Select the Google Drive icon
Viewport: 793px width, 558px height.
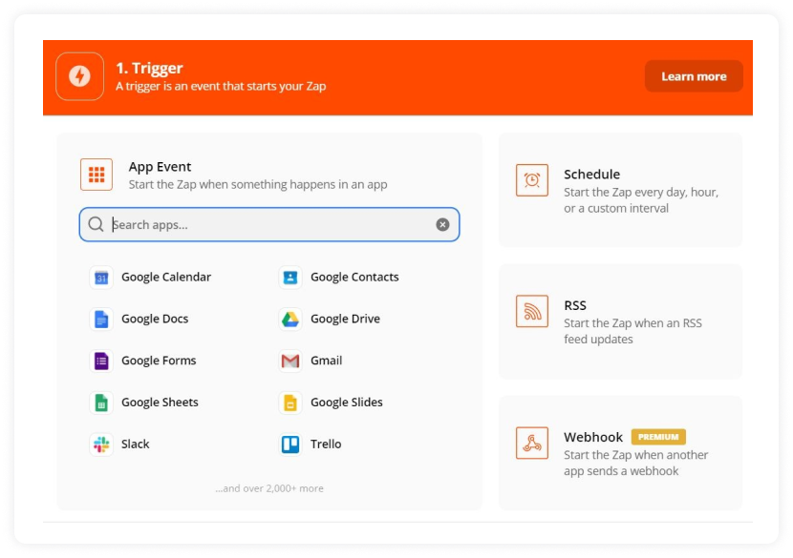tap(290, 320)
